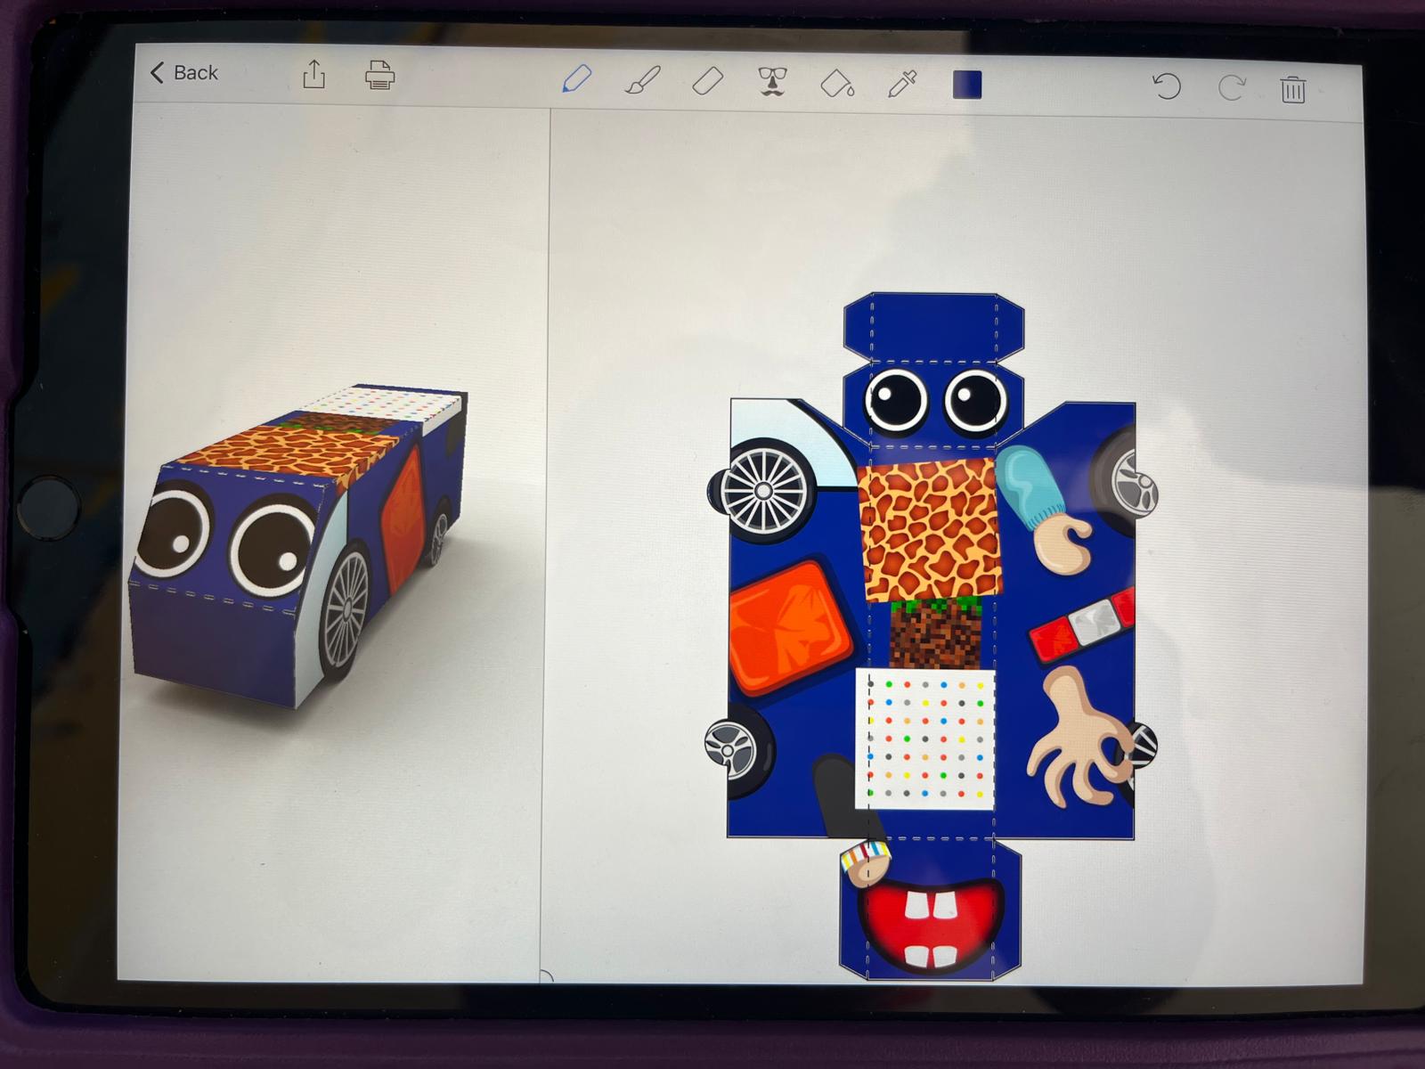The image size is (1425, 1069).
Task: Click the printer icon
Action: pos(380,76)
